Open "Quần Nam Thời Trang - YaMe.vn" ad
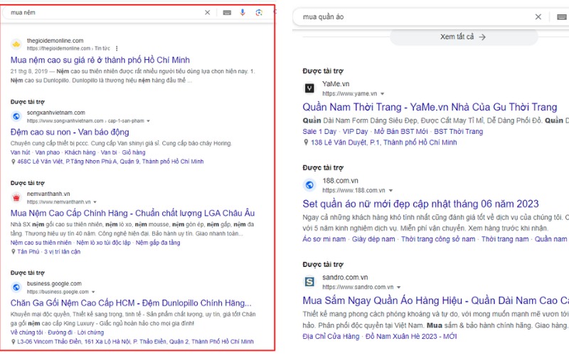This screenshot has height=356, width=569. (x=430, y=107)
